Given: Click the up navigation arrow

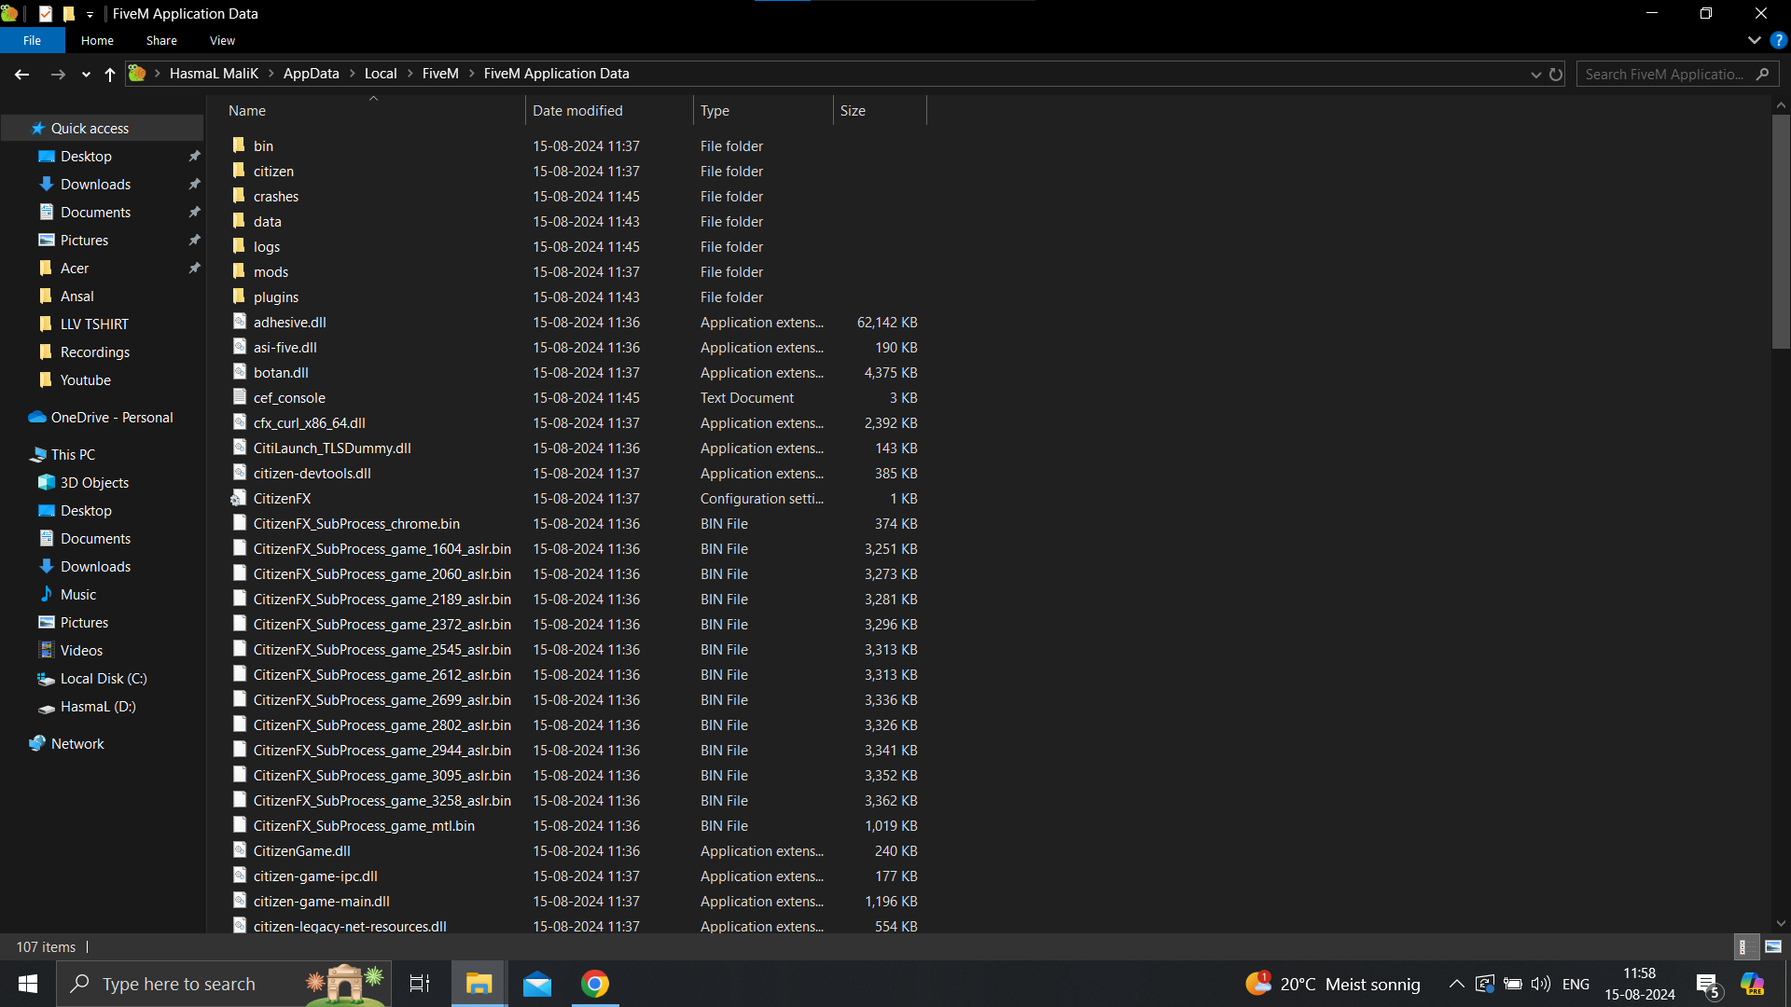Looking at the screenshot, I should tap(109, 74).
